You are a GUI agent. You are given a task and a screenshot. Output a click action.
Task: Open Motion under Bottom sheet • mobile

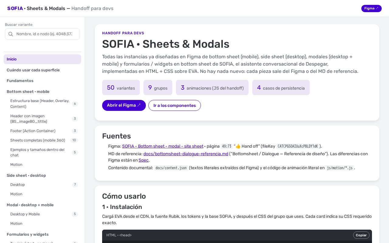point(42,165)
